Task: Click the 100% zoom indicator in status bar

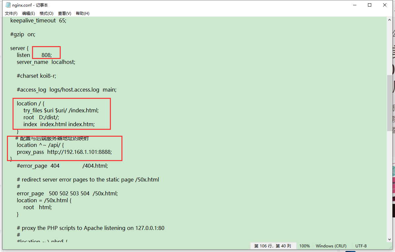Action: tap(304, 246)
